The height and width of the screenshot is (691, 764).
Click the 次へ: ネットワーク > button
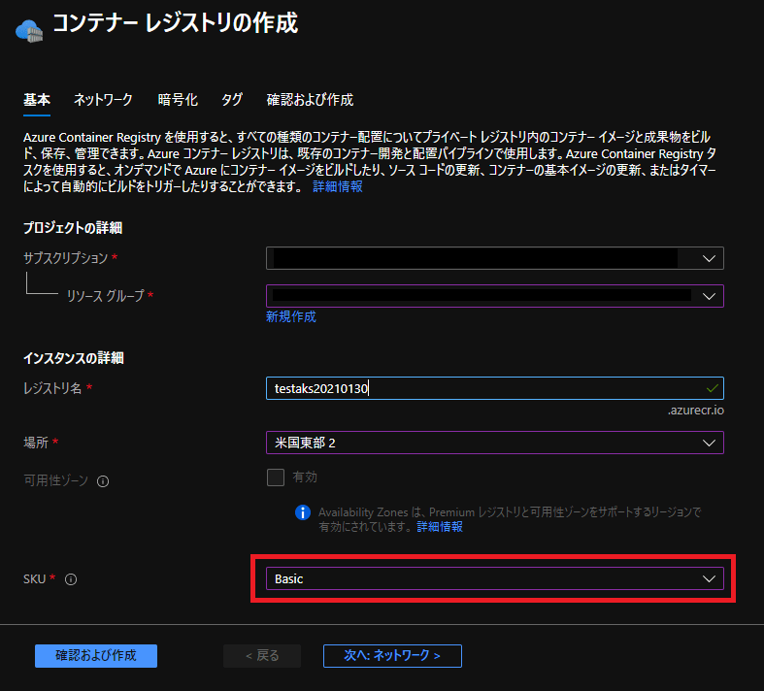tap(392, 655)
